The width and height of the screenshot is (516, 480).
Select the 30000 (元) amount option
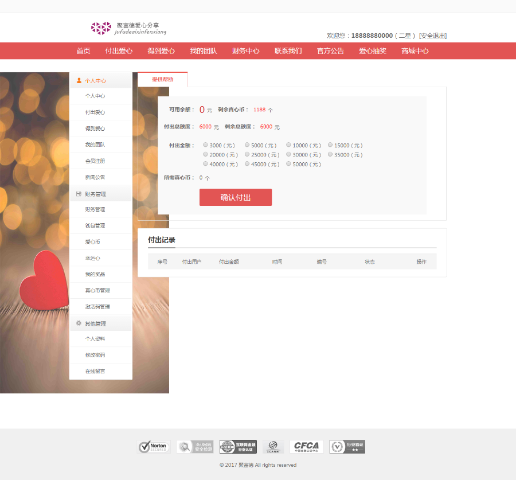[x=288, y=154]
